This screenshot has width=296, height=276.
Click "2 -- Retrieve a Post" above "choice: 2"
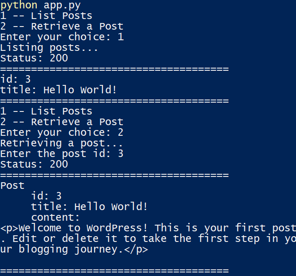[x=62, y=122]
